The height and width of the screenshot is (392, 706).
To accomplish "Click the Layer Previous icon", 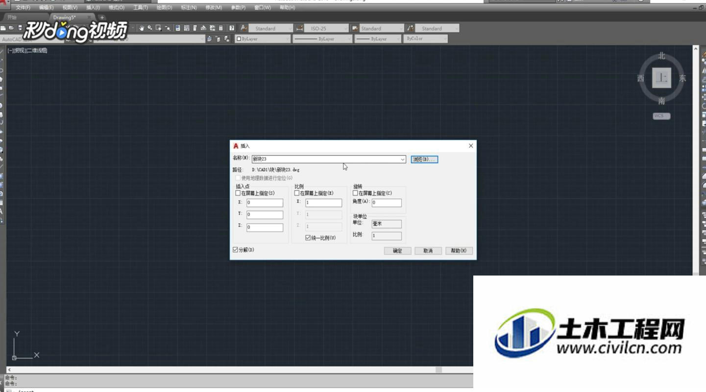I will point(218,39).
